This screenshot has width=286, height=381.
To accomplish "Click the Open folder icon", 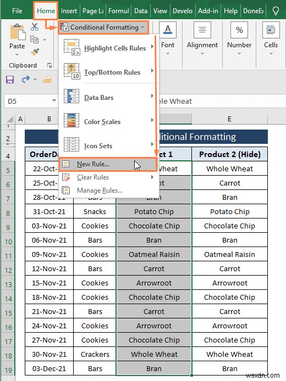I will (x=47, y=80).
